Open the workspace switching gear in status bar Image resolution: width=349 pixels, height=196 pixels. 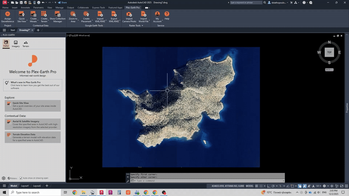click(324, 186)
